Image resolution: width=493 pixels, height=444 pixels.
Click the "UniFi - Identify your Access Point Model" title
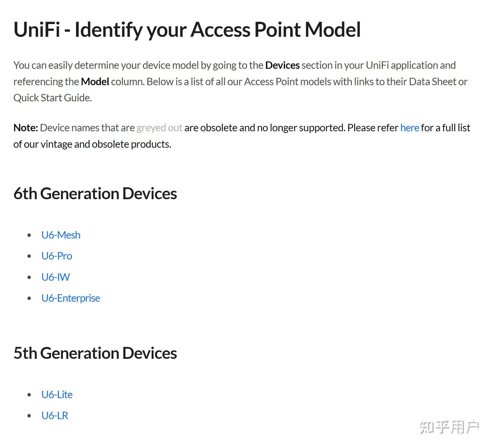click(187, 29)
